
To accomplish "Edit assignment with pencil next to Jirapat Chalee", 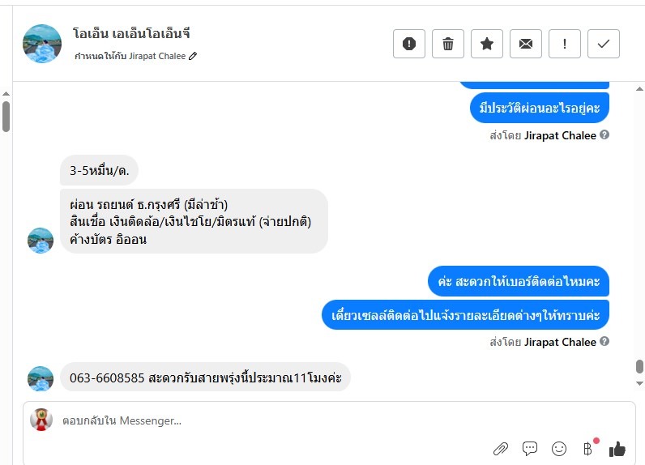I will pyautogui.click(x=193, y=57).
